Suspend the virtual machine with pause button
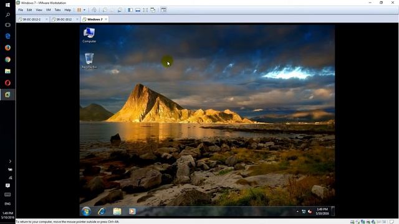The image size is (399, 224). click(79, 10)
